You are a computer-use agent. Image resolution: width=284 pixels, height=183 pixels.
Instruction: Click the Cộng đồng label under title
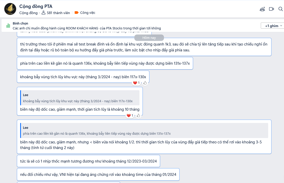point(28,13)
